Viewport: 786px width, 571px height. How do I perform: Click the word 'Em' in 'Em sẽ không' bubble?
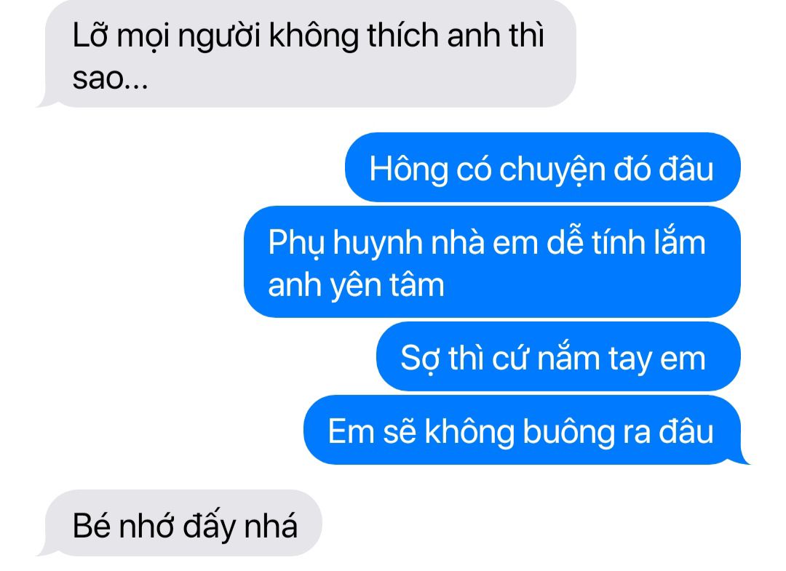(x=352, y=432)
